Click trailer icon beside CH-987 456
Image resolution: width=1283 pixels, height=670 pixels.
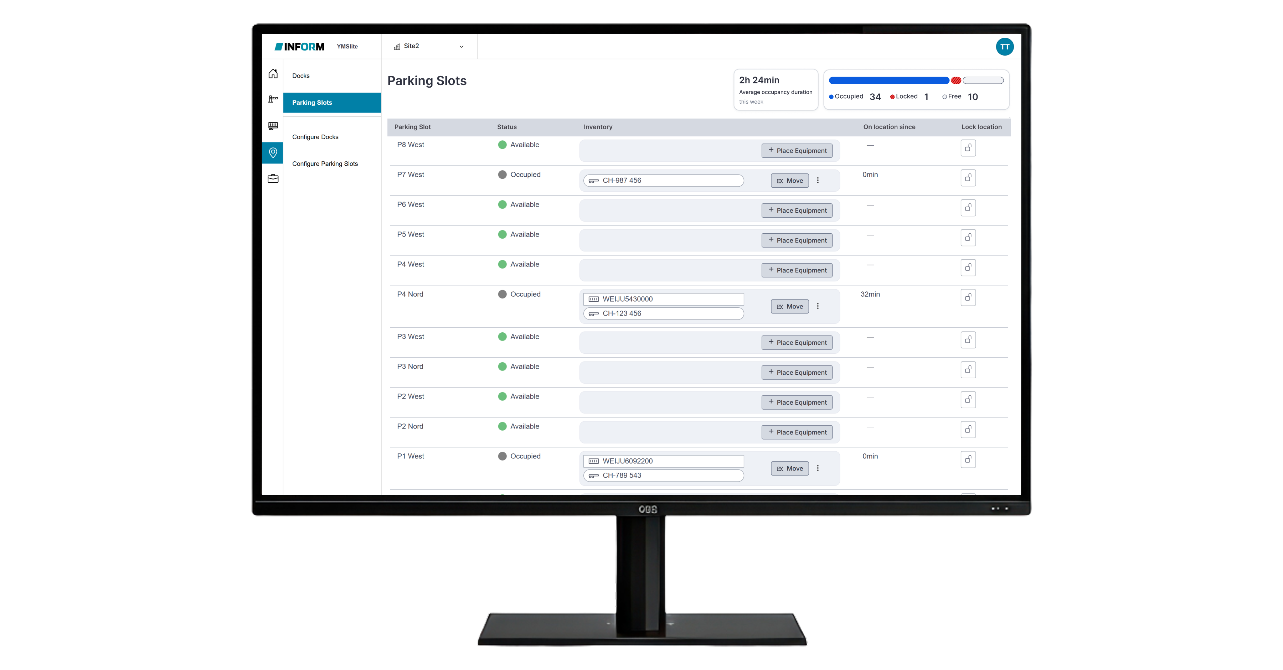[594, 181]
